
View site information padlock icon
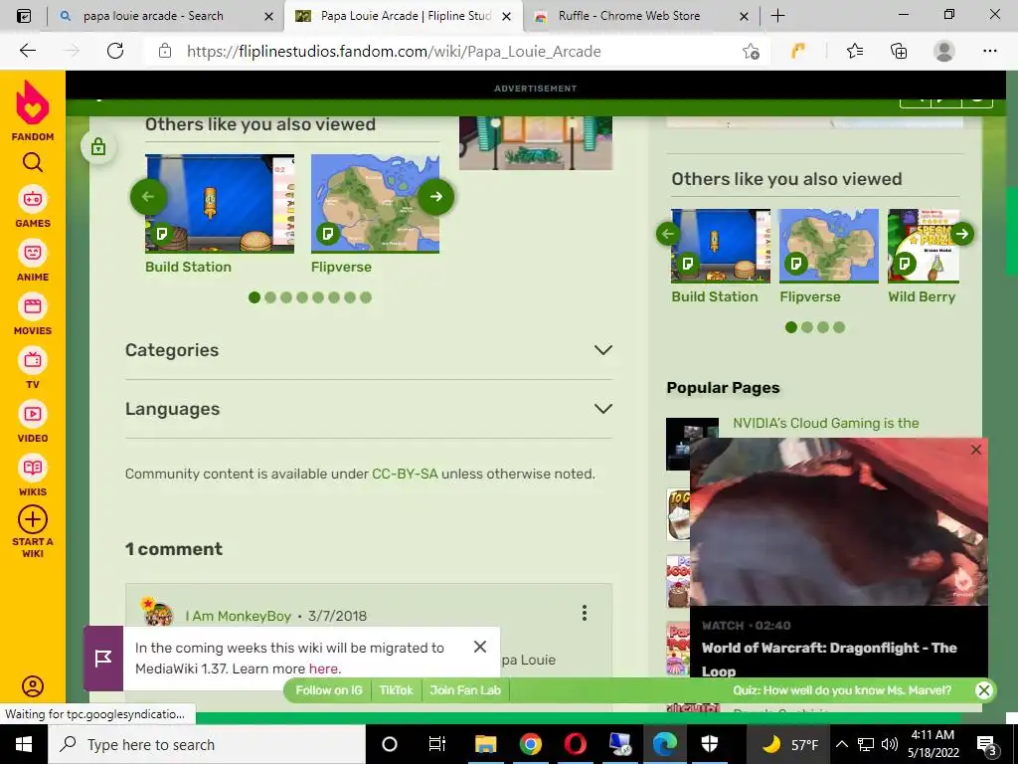click(x=165, y=51)
